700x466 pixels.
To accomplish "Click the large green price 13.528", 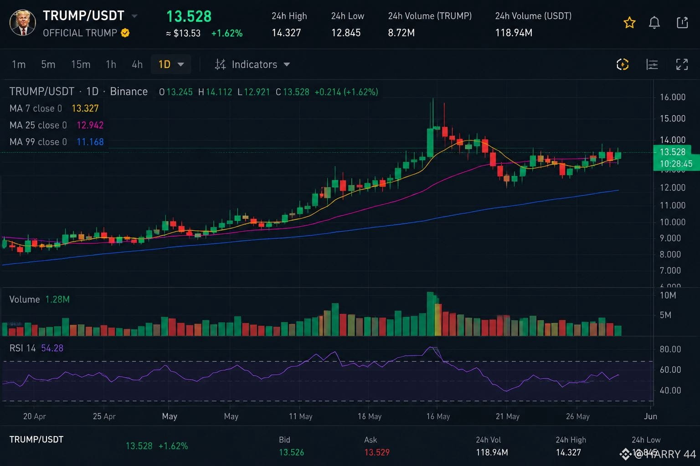I will pyautogui.click(x=189, y=16).
